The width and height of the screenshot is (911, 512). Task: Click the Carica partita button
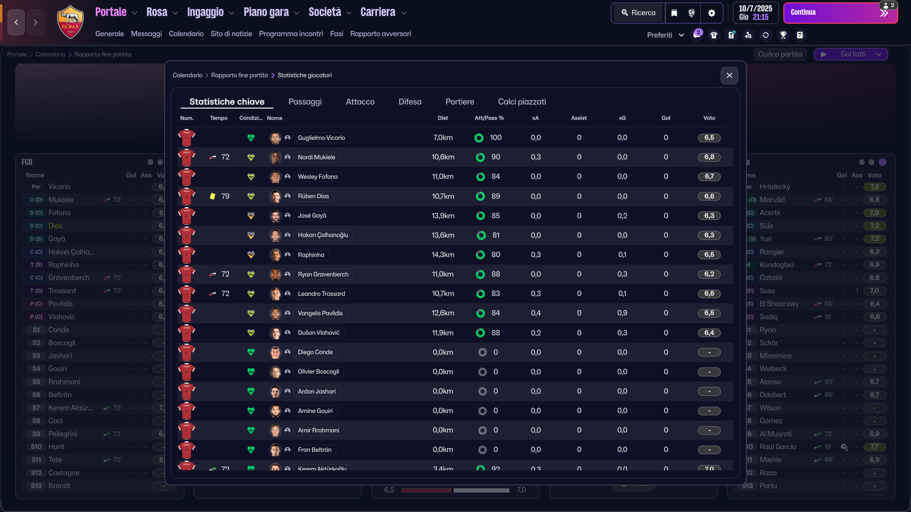coord(780,55)
